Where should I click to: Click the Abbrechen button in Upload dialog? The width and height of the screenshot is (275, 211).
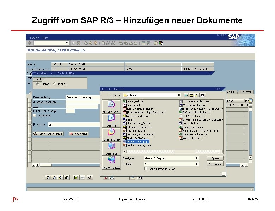coord(215,164)
